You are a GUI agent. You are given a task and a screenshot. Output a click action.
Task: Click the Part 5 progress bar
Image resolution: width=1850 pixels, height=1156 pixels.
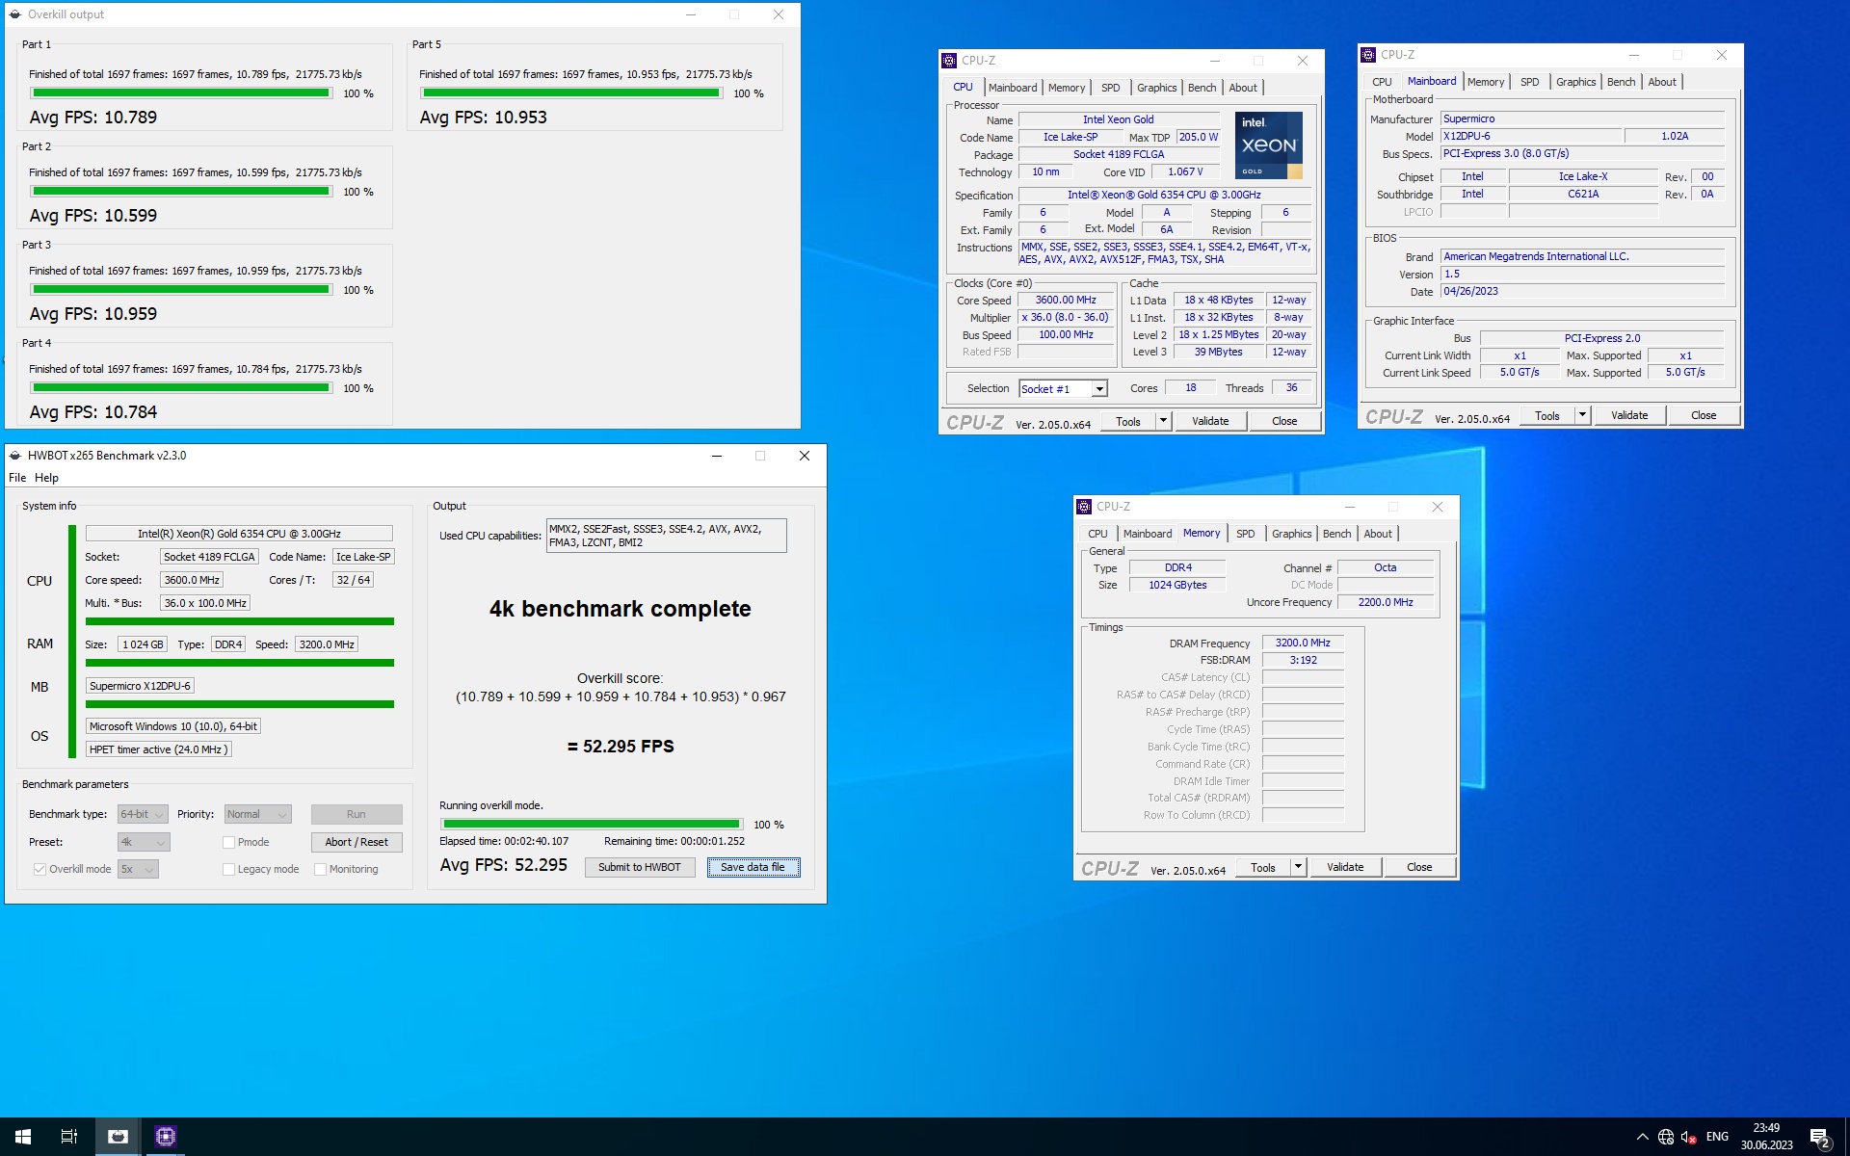570,93
